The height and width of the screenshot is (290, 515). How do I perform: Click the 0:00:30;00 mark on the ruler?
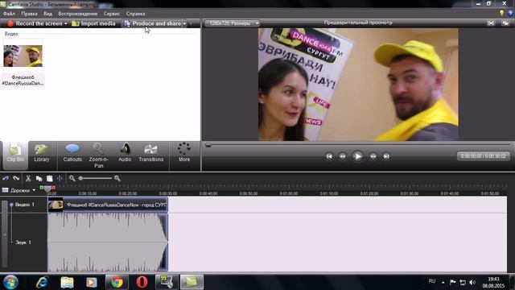(x=168, y=193)
